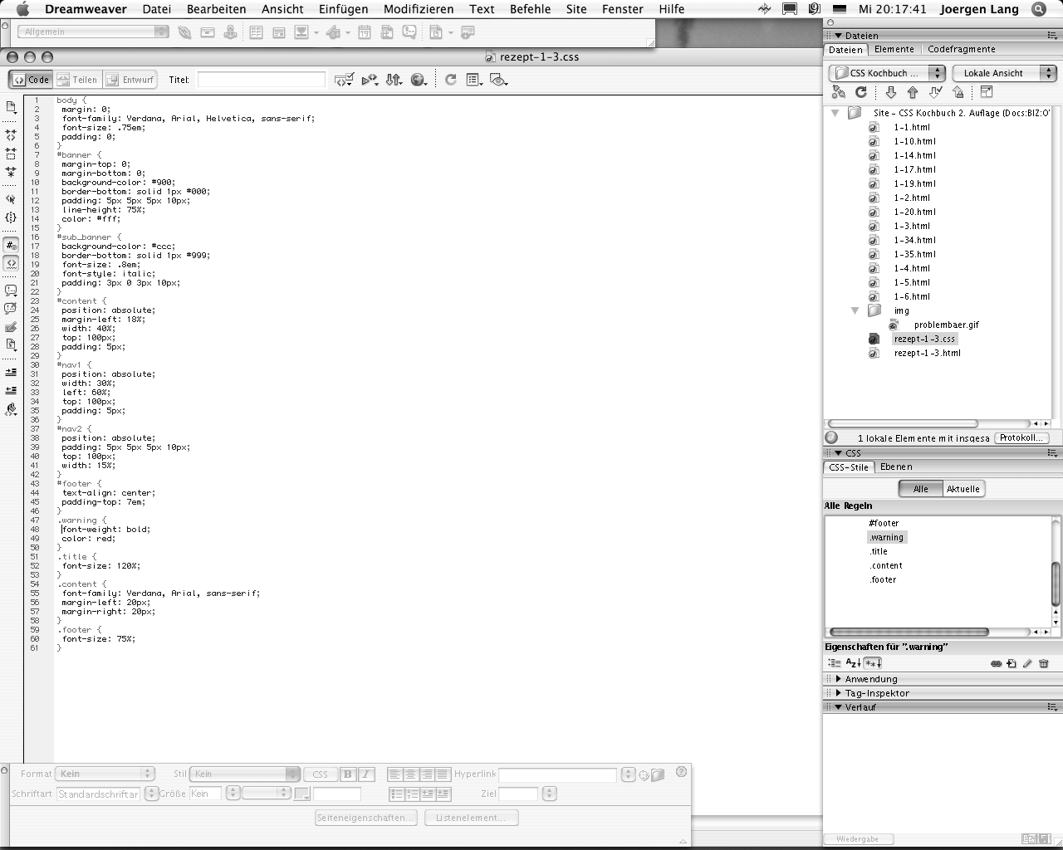Screen dimensions: 1063x850
Task: Expand the files panel to full view
Action: (987, 92)
